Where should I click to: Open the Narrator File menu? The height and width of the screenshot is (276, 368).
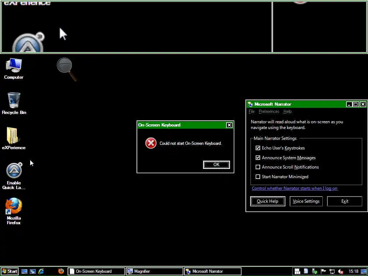tap(252, 111)
